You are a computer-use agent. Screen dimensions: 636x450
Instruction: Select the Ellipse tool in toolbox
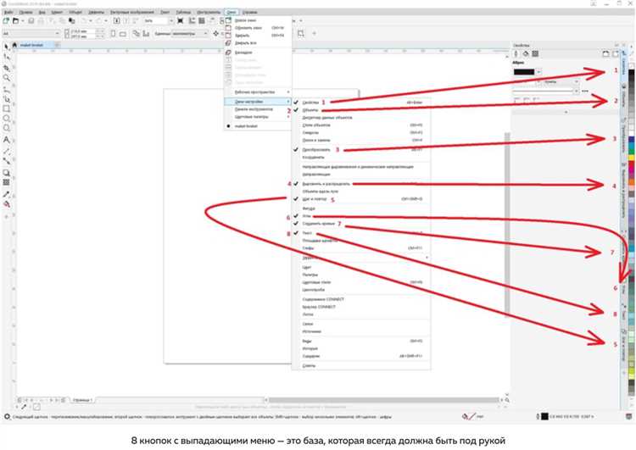click(x=7, y=119)
